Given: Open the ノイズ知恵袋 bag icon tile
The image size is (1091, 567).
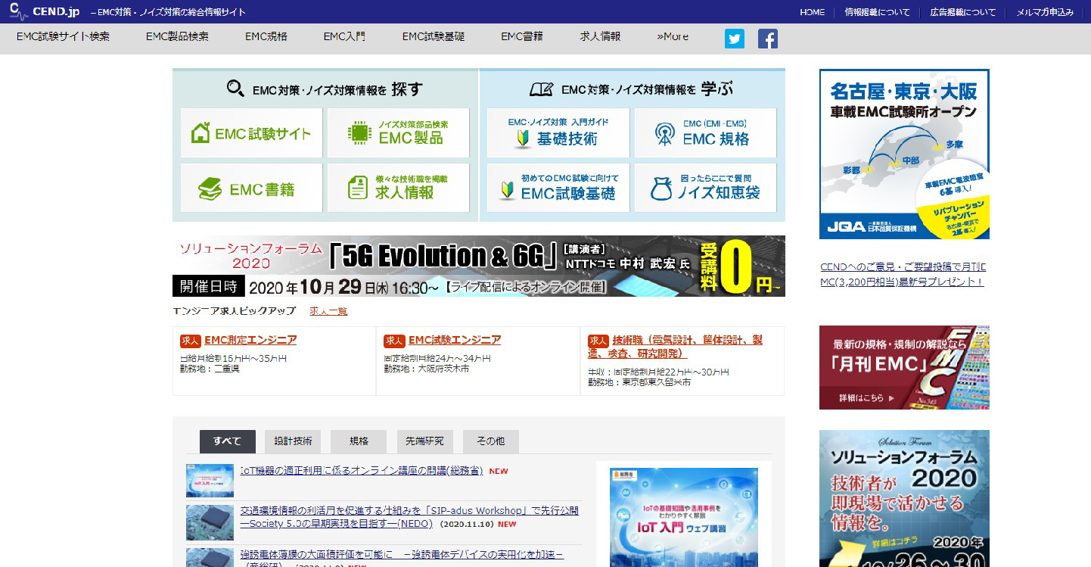Looking at the screenshot, I should (705, 188).
